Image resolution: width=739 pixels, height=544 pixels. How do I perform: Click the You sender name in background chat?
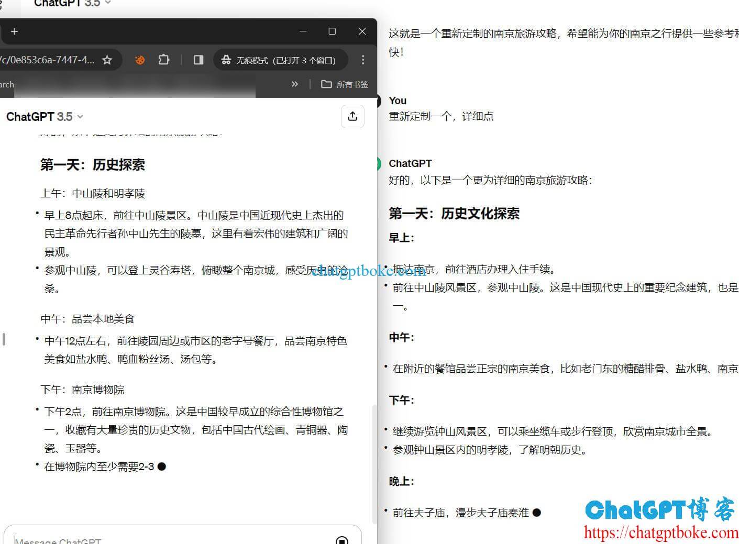[398, 101]
